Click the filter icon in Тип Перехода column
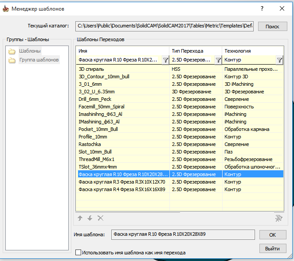This screenshot has height=261, width=294. [x=218, y=60]
